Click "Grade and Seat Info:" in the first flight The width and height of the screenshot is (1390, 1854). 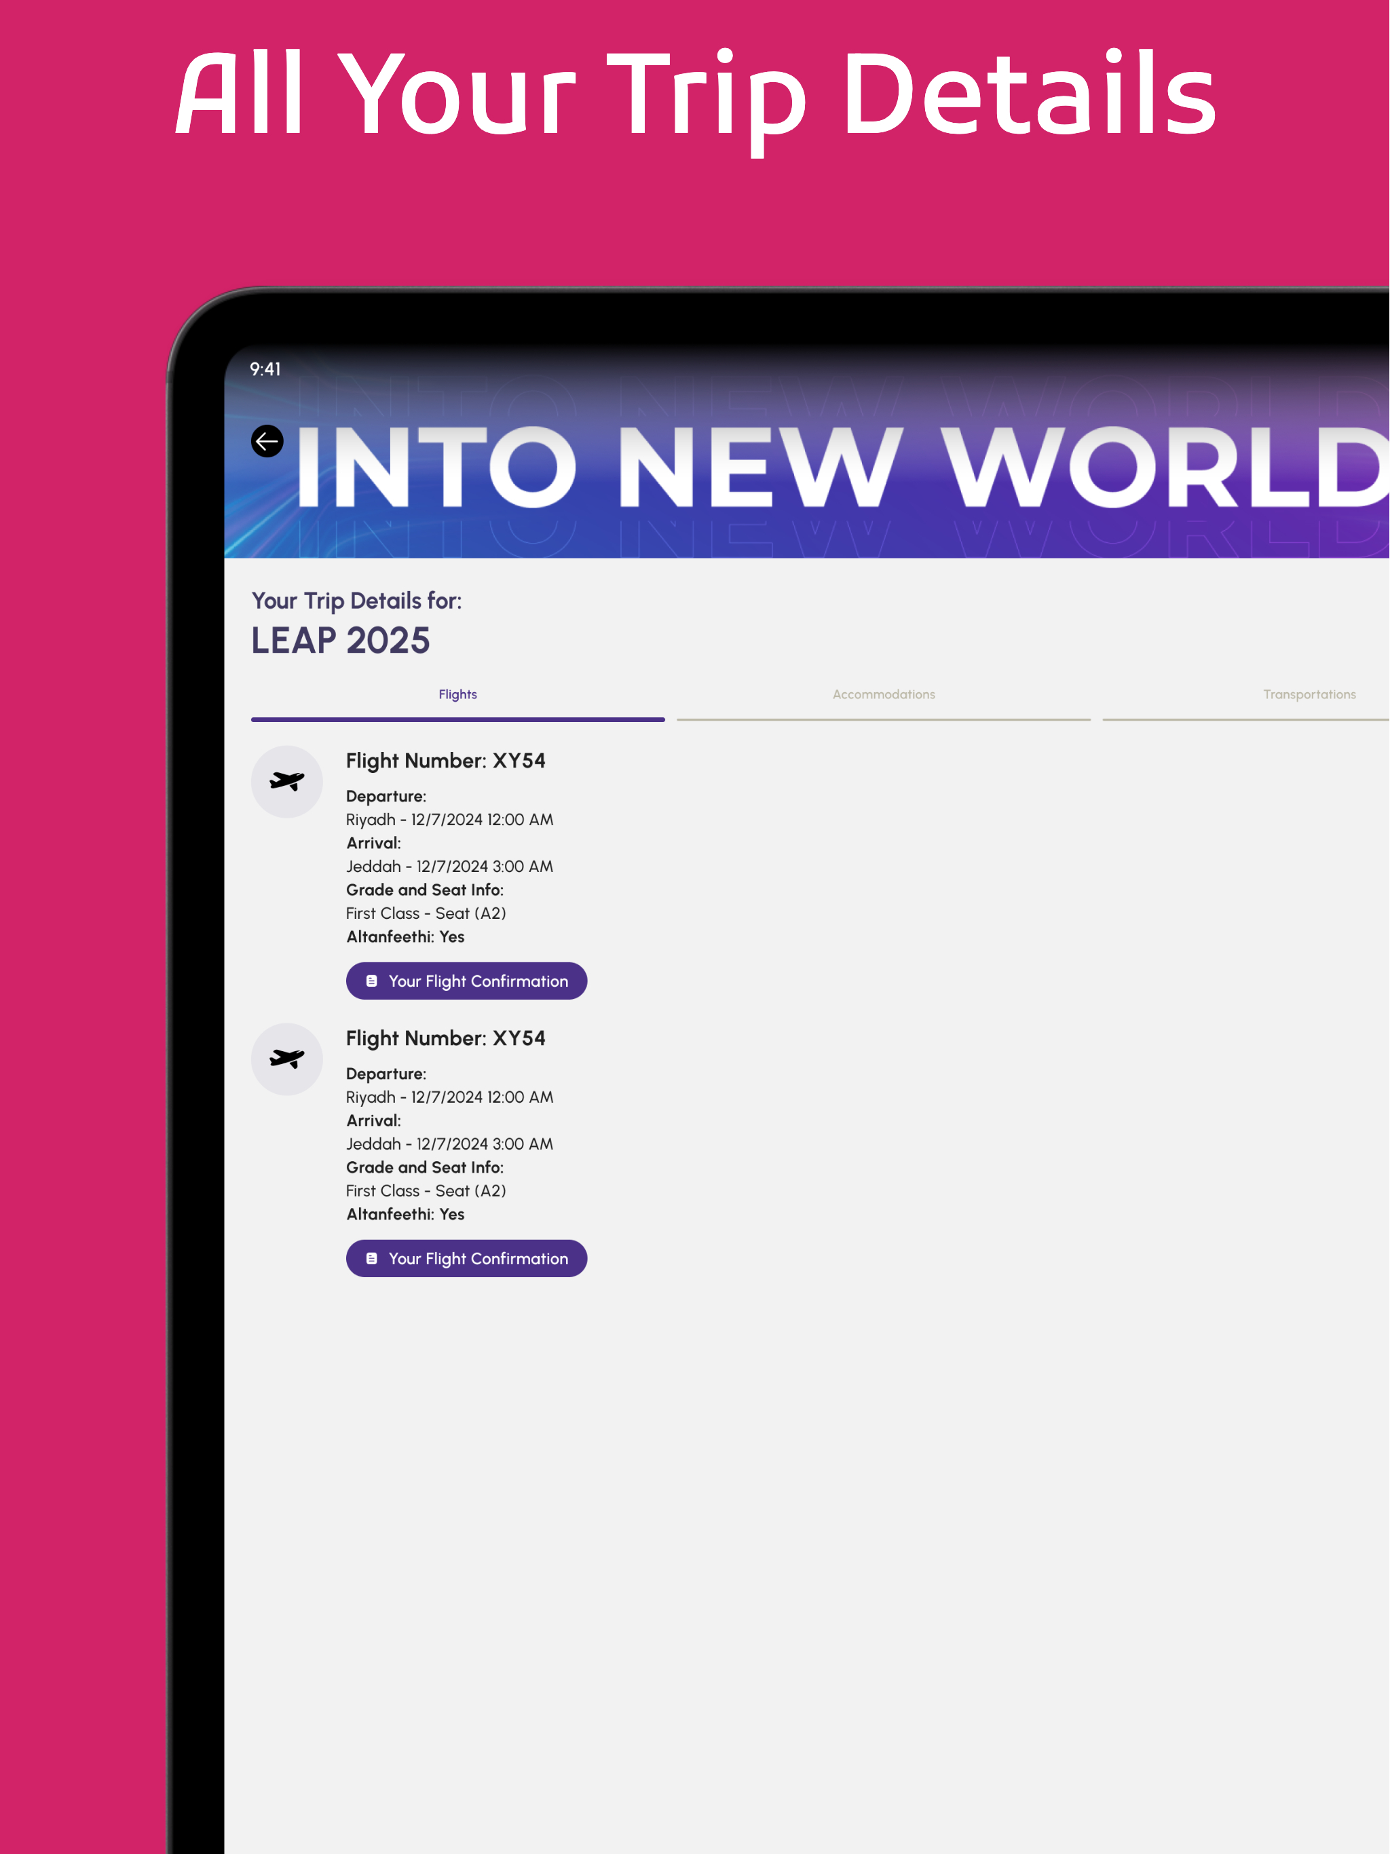point(425,890)
